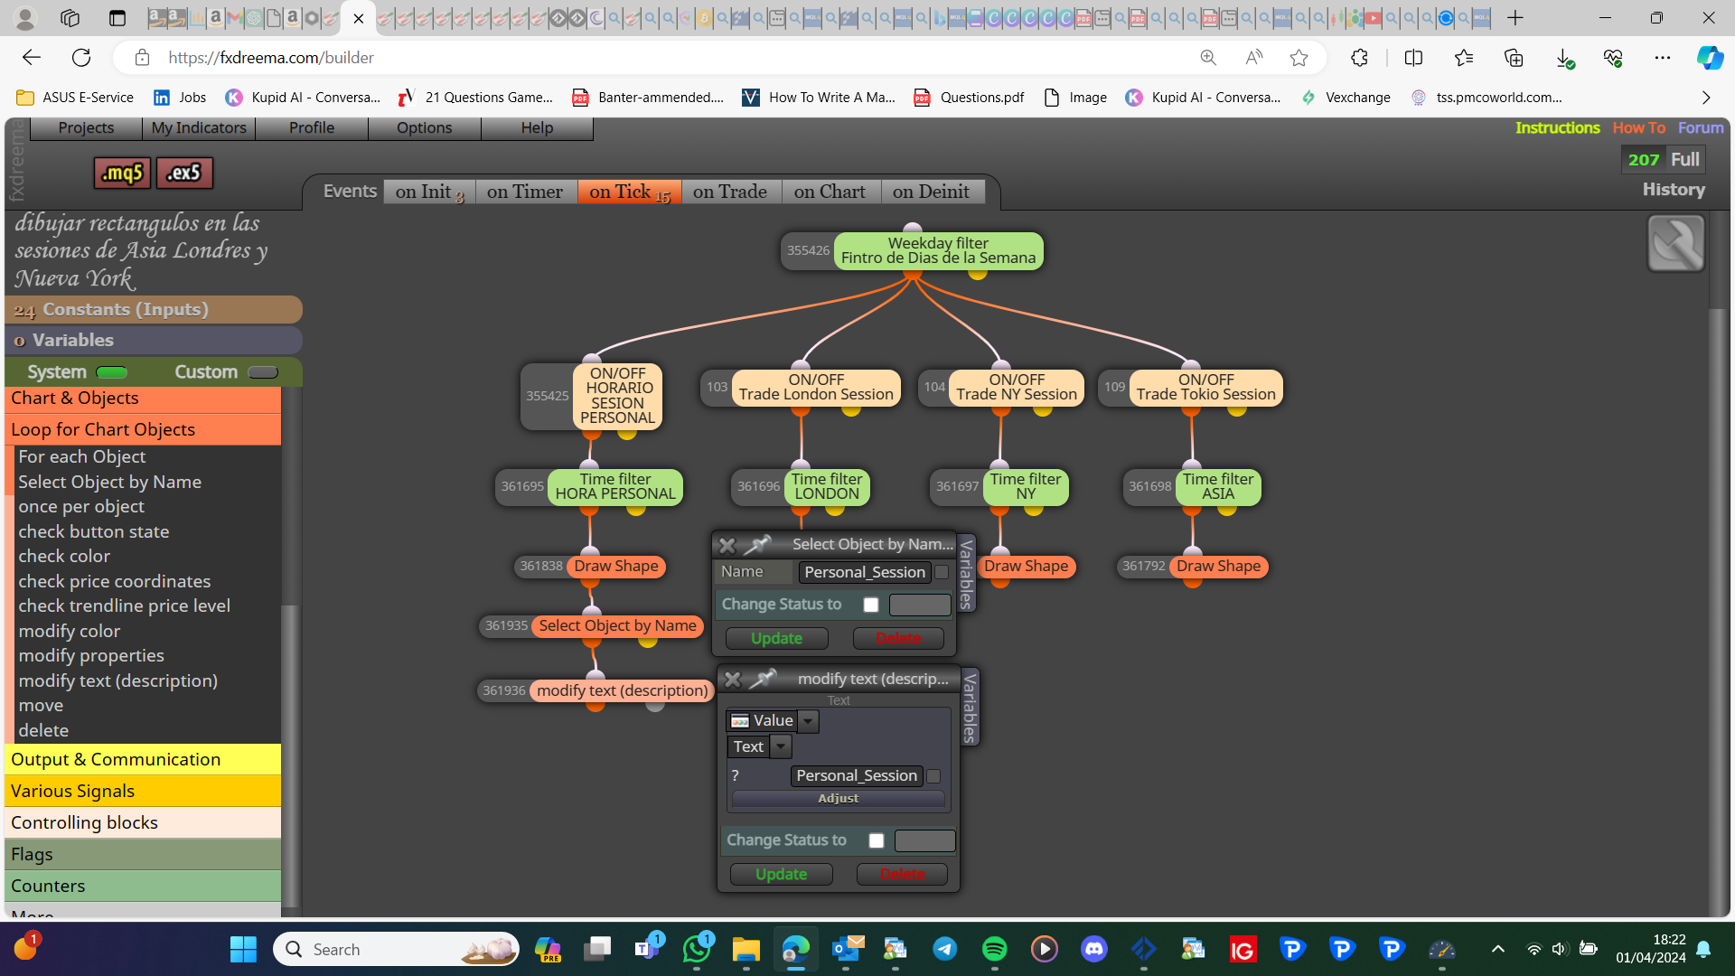Open the My Indicators menu
Viewport: 1735px width, 976px height.
point(199,128)
